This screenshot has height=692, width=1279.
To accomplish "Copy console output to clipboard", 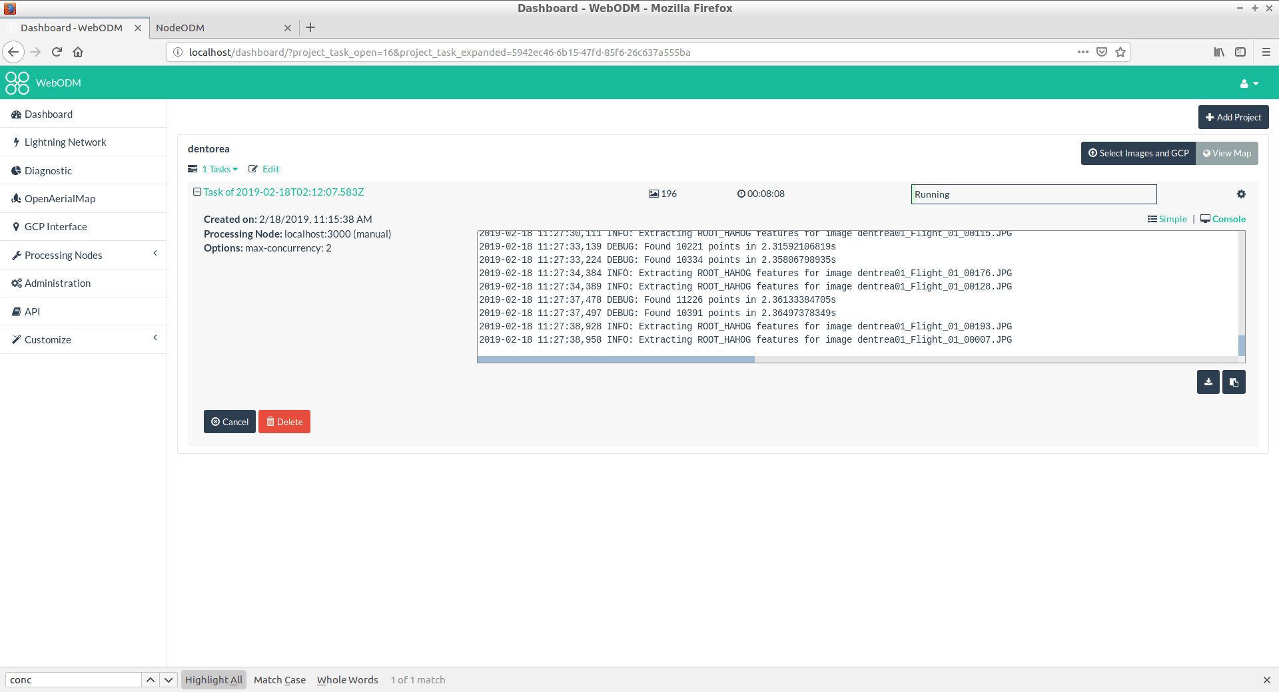I will point(1234,382).
